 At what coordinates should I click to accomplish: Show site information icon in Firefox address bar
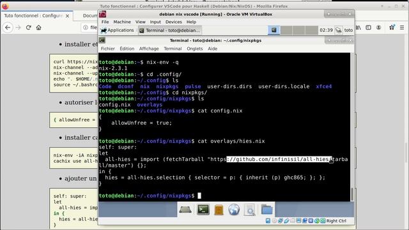point(86,27)
